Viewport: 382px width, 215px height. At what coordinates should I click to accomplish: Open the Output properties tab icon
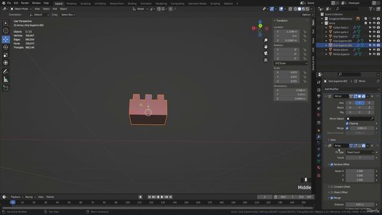pos(319,96)
